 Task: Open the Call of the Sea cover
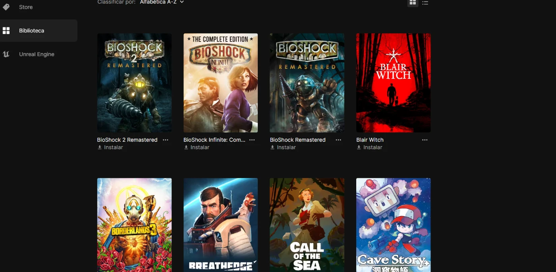point(307,225)
